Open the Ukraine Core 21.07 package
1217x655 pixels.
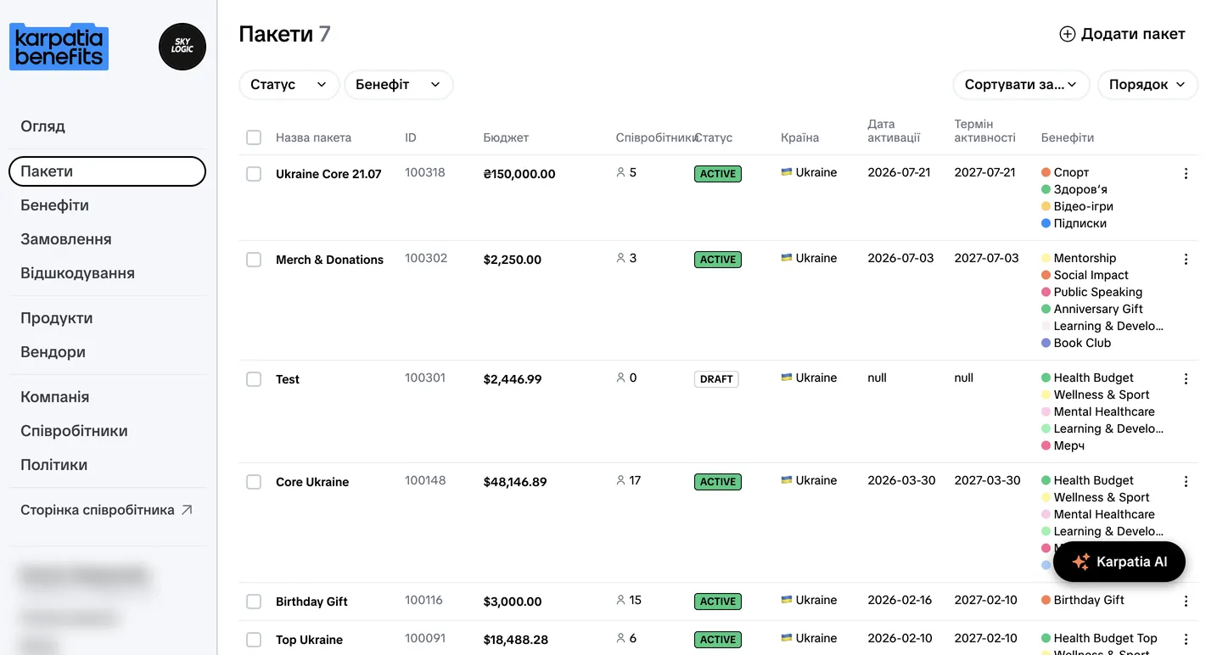click(x=328, y=174)
